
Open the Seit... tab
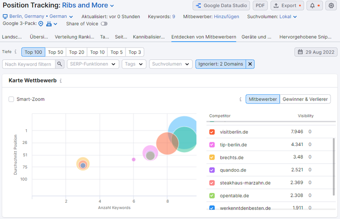pyautogui.click(x=121, y=37)
